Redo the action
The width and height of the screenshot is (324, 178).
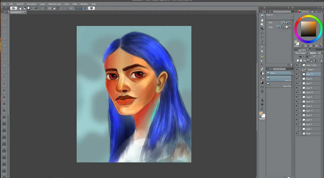point(40,8)
